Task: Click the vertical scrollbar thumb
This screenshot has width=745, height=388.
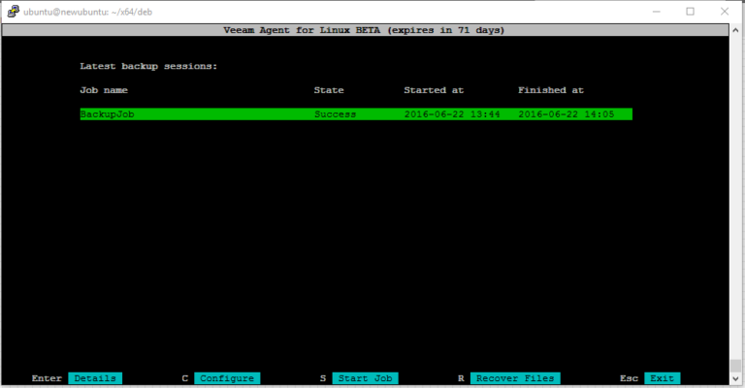Action: (x=735, y=366)
